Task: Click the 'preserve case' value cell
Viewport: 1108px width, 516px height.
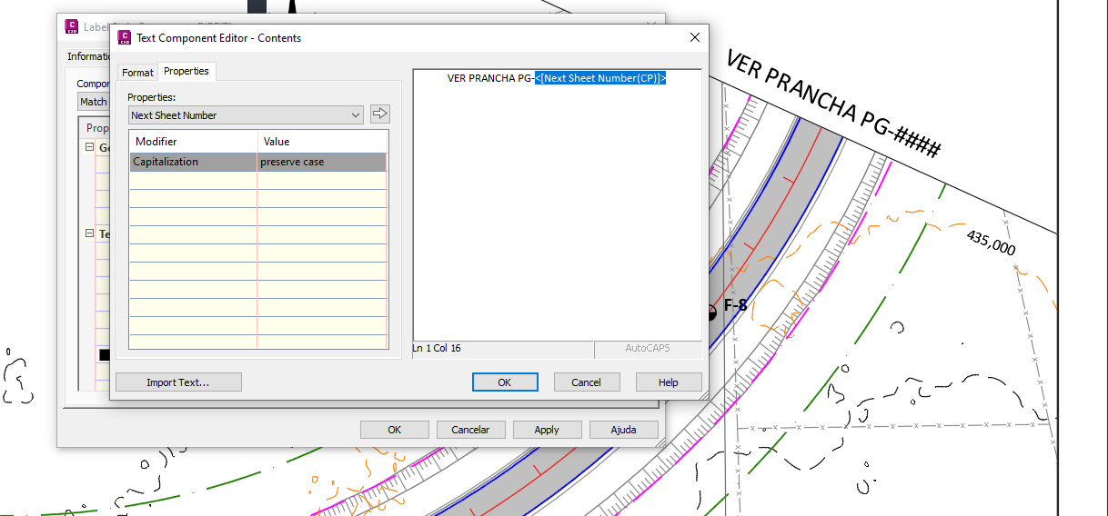Action: pyautogui.click(x=322, y=162)
